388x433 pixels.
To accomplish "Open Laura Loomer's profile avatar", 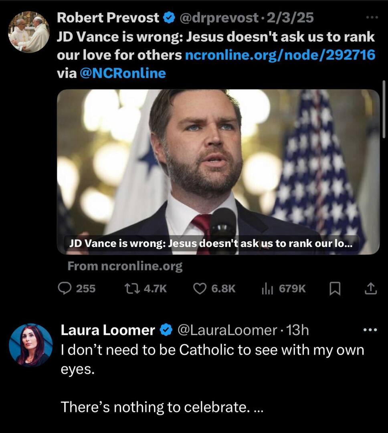I will tap(31, 345).
